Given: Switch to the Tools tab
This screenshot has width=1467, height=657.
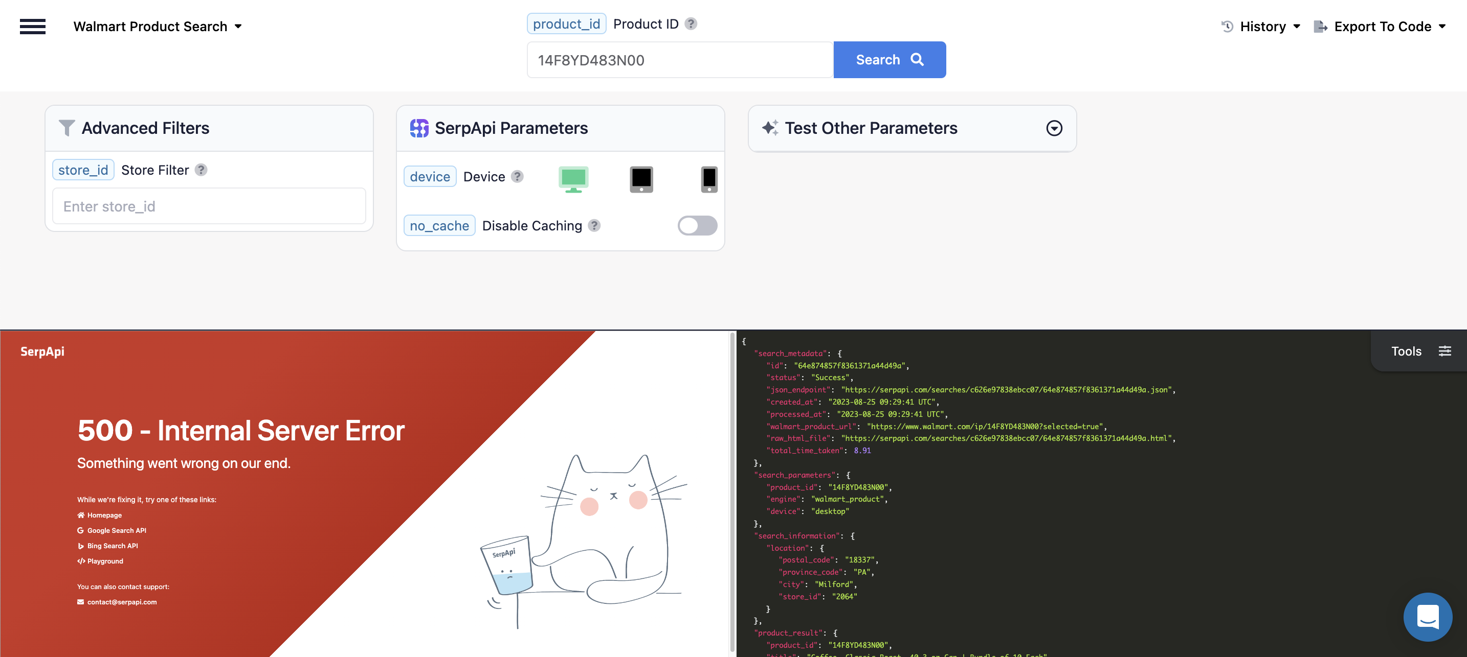Looking at the screenshot, I should click(x=1407, y=351).
